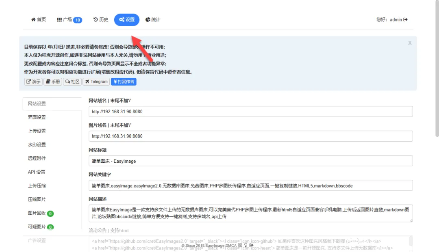The width and height of the screenshot is (439, 252).
Task: Click the 打赏作者 donate button
Action: [124, 82]
